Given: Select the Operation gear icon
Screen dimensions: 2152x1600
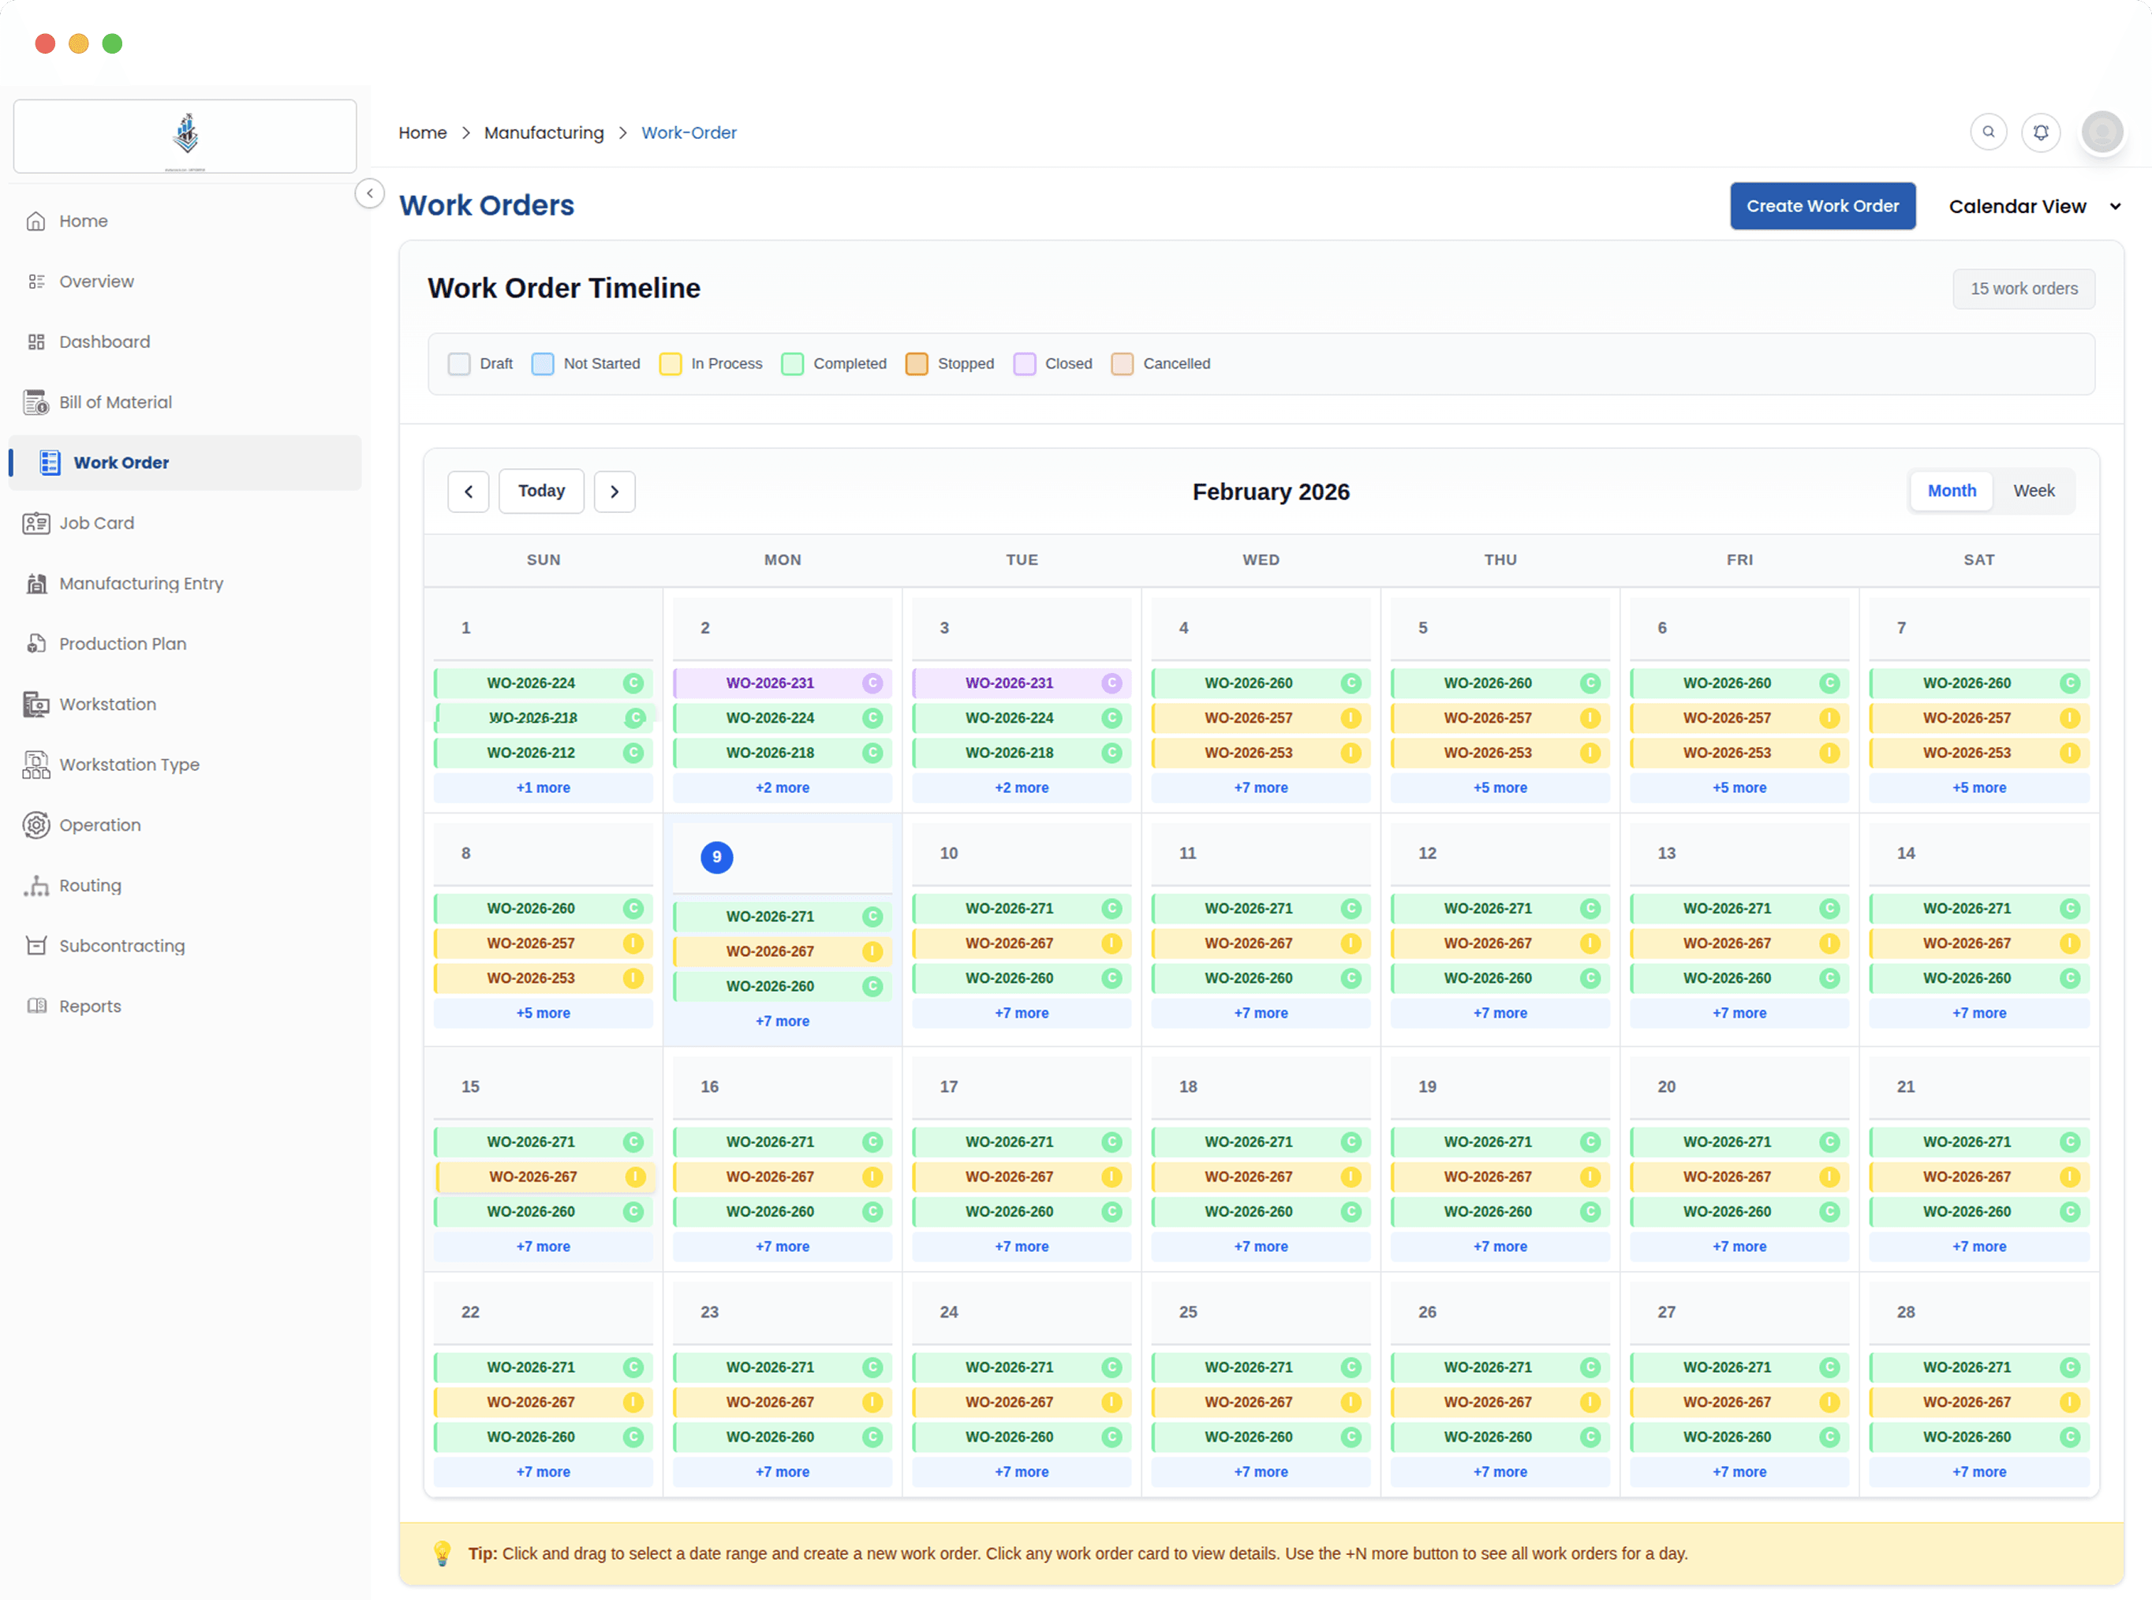Looking at the screenshot, I should (35, 825).
